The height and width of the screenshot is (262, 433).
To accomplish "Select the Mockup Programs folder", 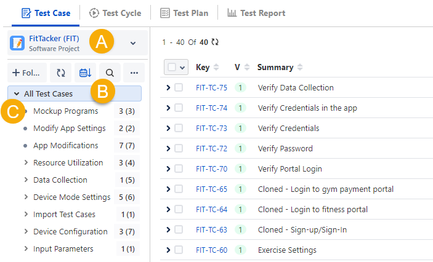I will coord(66,111).
